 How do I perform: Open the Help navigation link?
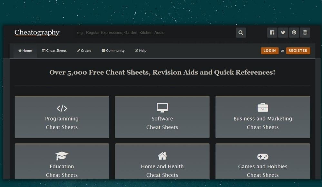(141, 51)
